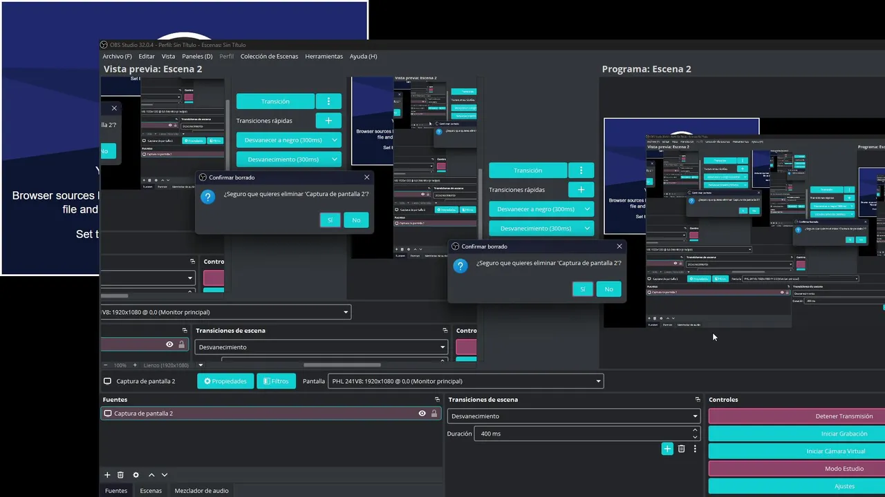This screenshot has height=497, width=885.
Task: Click the preview horizontal scrollbar thumb
Action: pyautogui.click(x=342, y=365)
